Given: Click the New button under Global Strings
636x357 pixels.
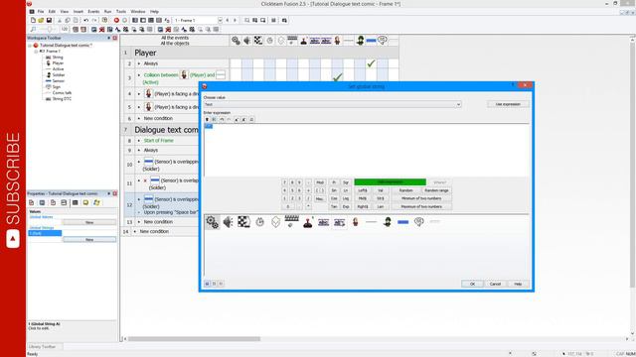Looking at the screenshot, I should tap(89, 240).
